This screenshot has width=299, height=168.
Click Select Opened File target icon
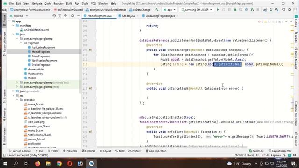[x=54, y=16]
